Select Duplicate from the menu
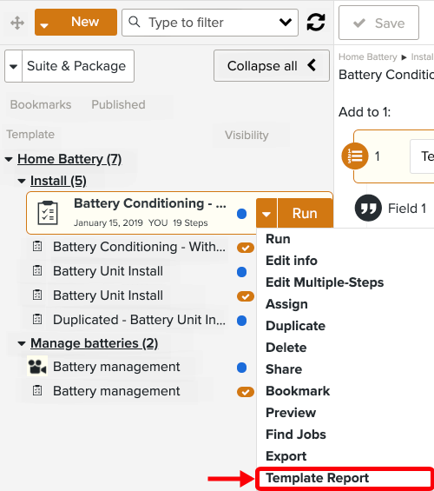434x491 pixels. click(295, 326)
